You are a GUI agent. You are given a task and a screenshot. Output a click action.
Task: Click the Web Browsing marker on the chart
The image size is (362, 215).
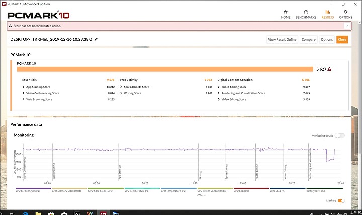coord(54,171)
